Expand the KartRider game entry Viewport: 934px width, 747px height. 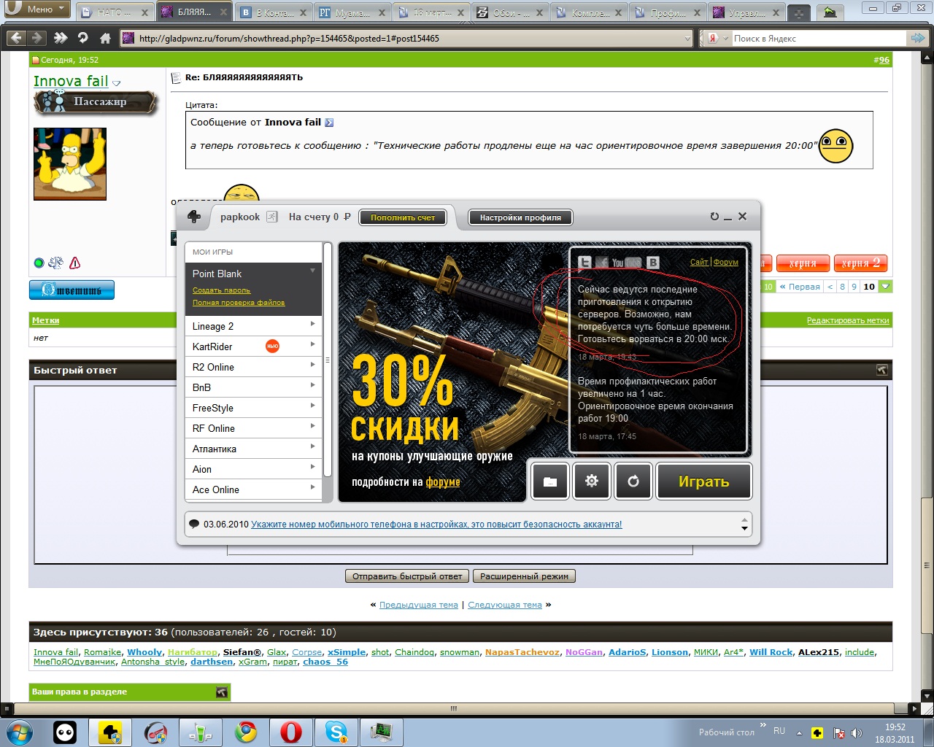pyautogui.click(x=313, y=344)
